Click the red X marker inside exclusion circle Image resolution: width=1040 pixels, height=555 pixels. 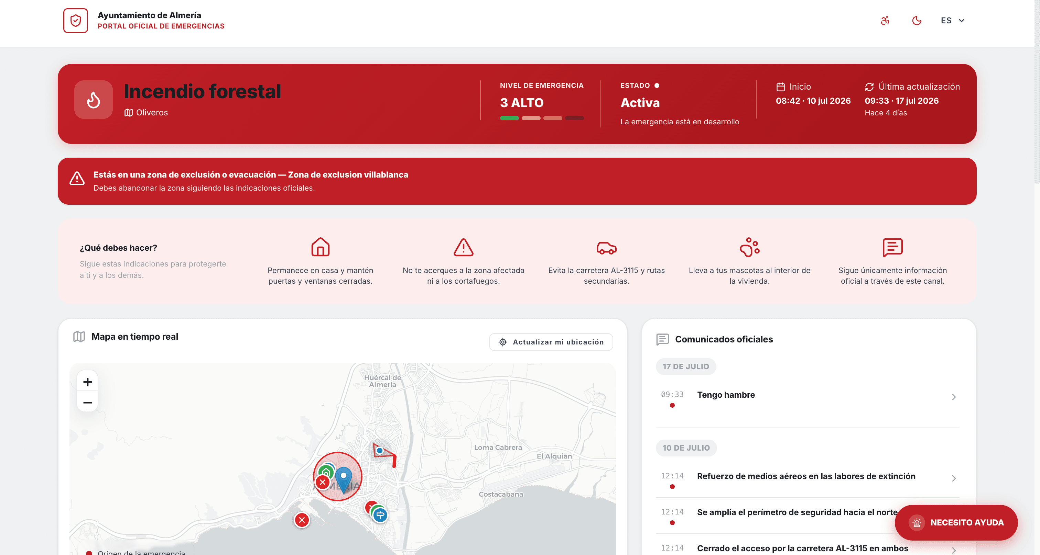point(323,482)
